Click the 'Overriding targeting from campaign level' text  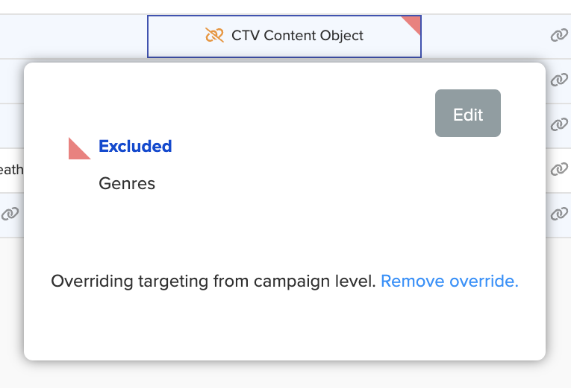point(213,282)
